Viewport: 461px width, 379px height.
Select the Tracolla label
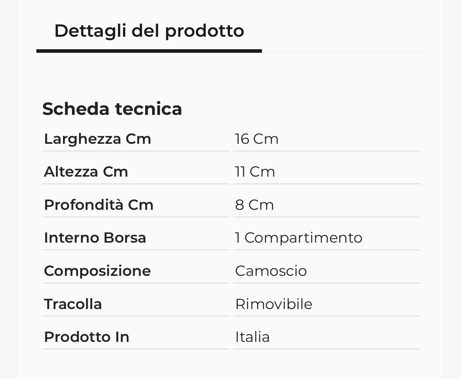tap(73, 304)
